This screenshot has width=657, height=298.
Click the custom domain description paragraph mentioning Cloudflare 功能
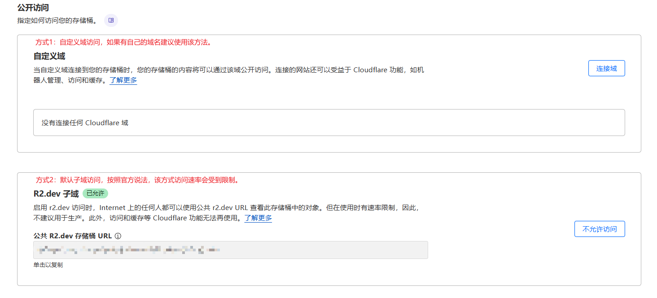[228, 70]
